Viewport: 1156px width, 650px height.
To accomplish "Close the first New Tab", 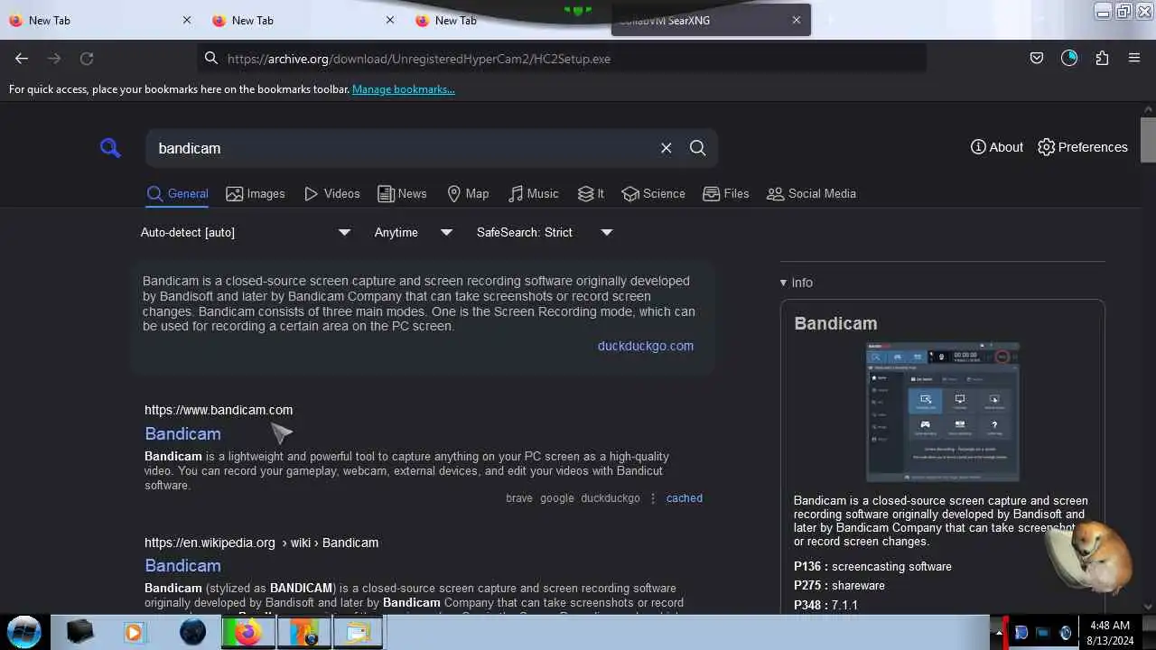I will [187, 20].
